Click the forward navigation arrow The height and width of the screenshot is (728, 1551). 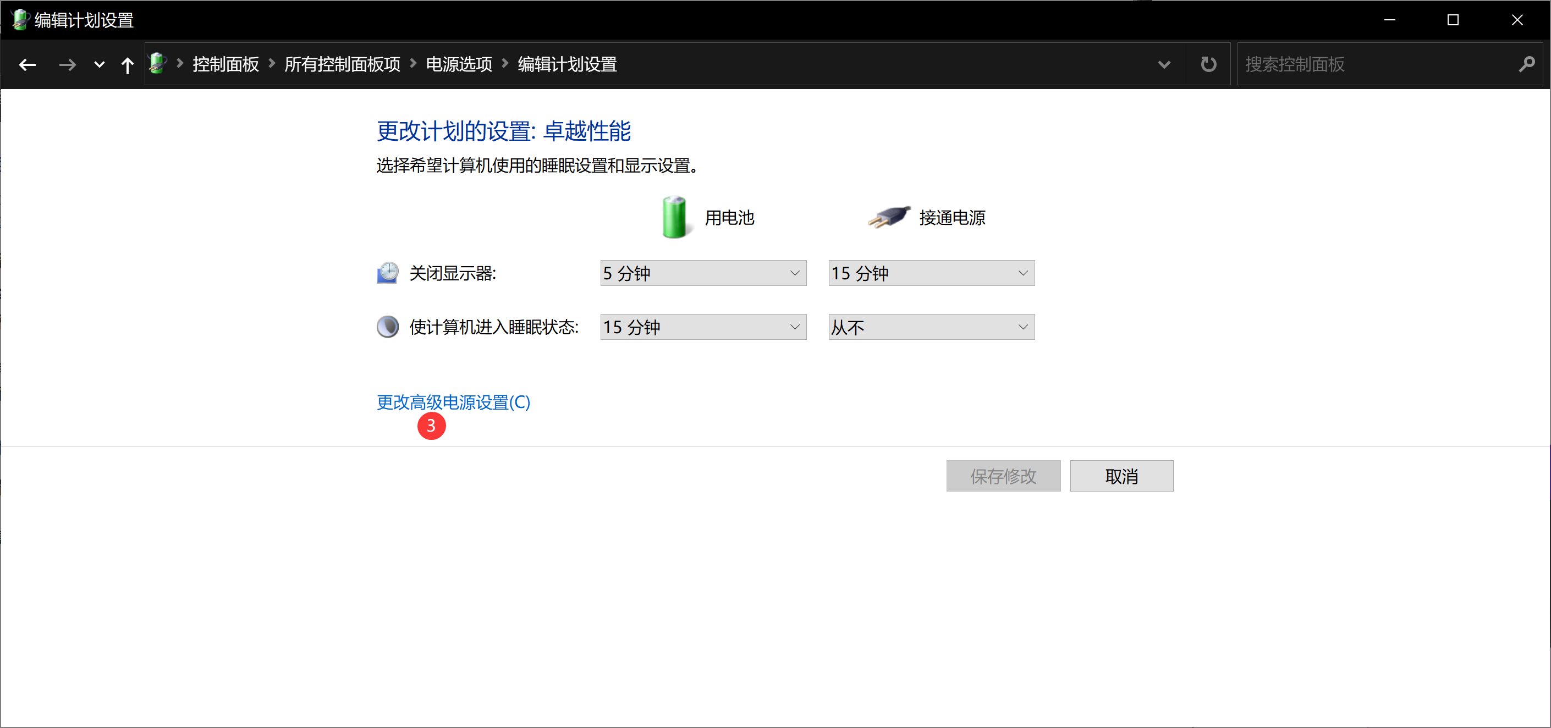click(x=67, y=64)
